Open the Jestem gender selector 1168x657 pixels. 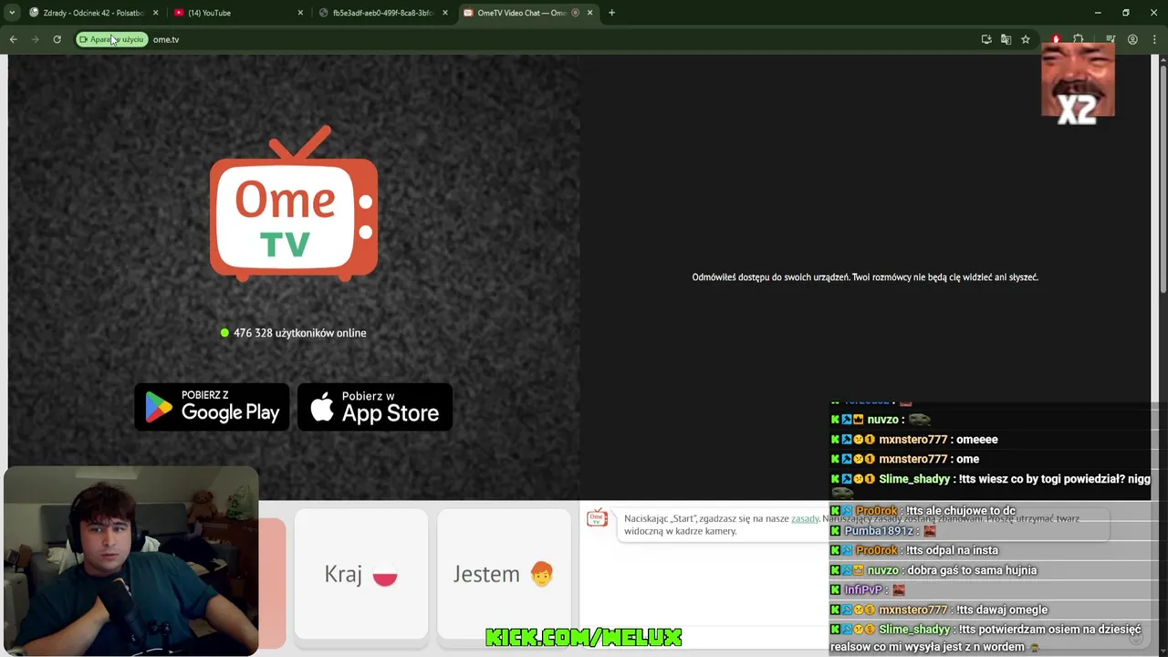click(x=504, y=574)
